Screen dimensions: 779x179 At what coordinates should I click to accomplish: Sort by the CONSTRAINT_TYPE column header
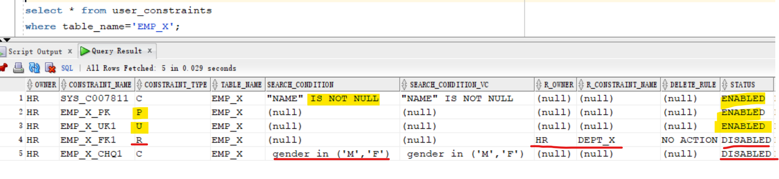[172, 85]
